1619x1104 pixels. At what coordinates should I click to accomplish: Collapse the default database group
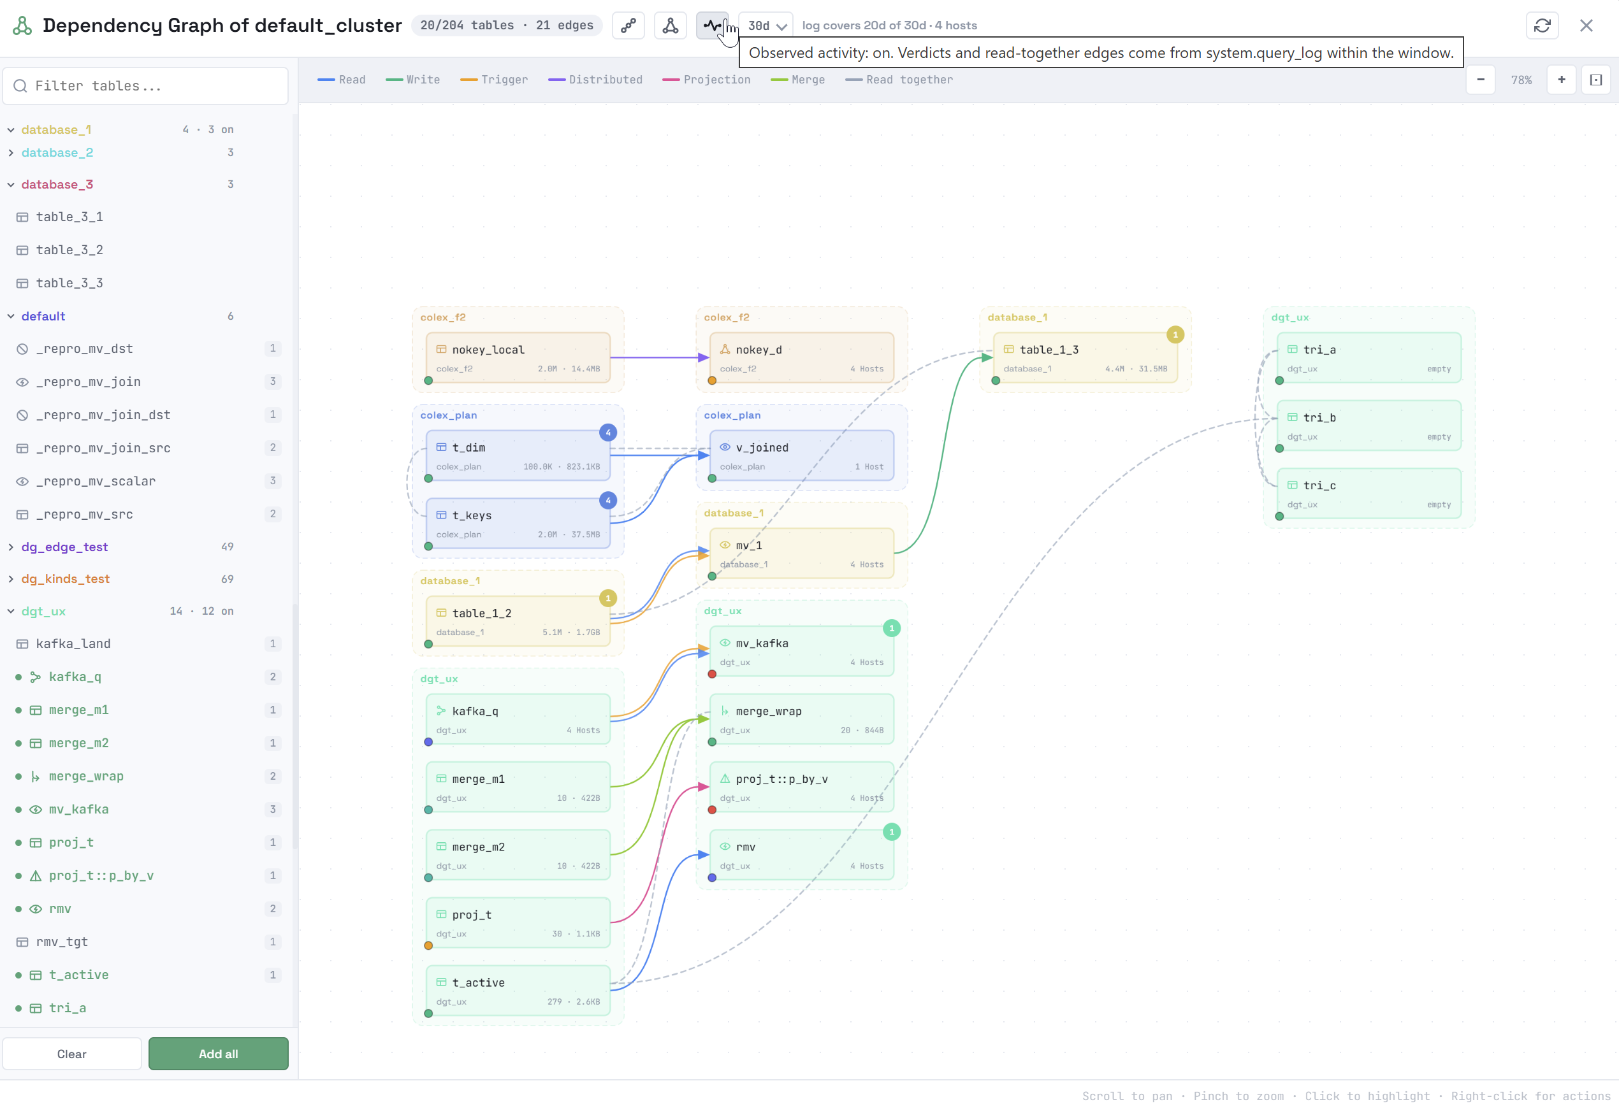(11, 316)
